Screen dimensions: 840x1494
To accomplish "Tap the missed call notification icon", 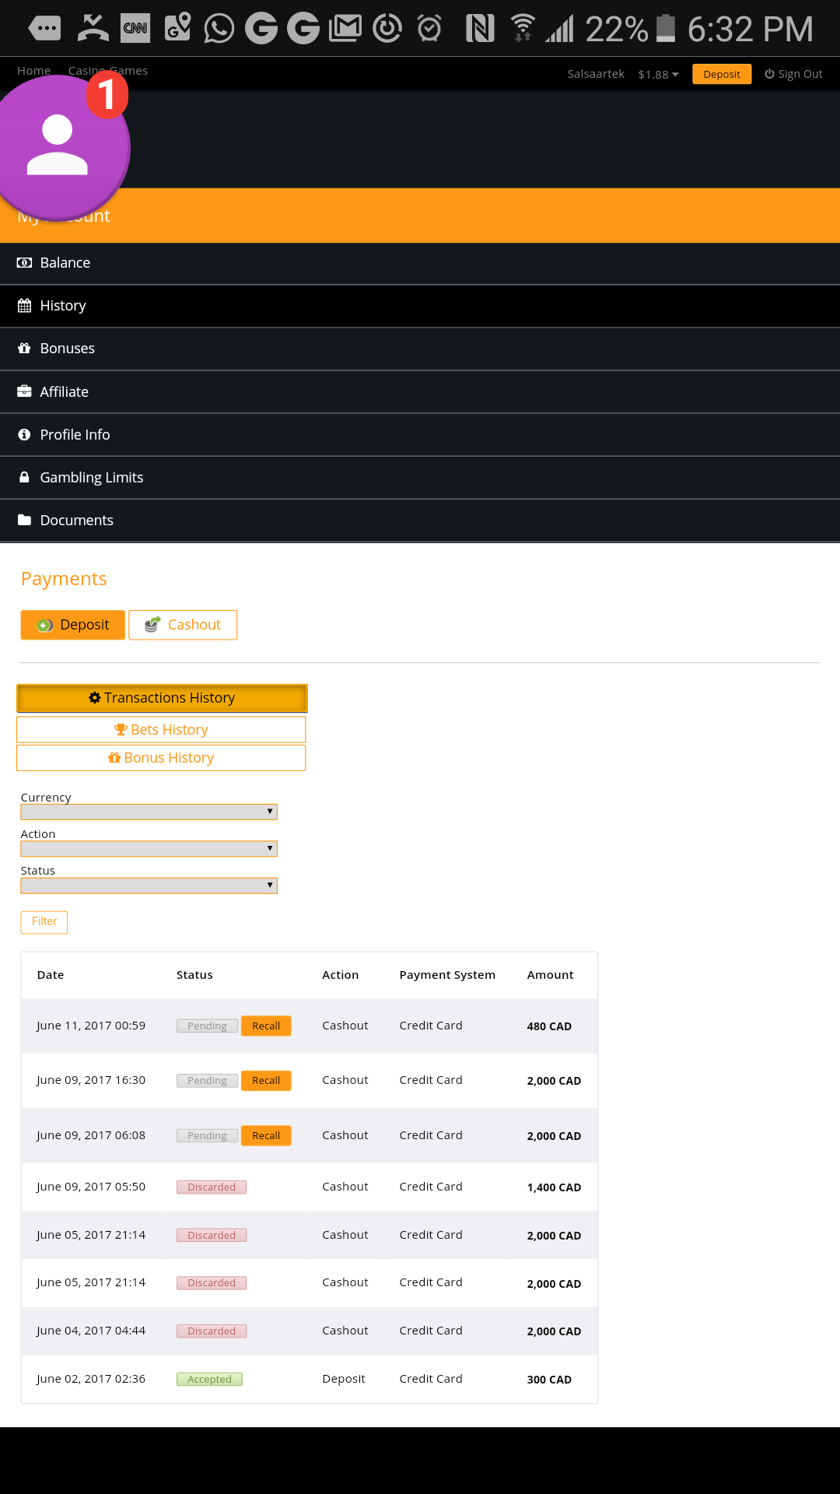I will pos(93,28).
